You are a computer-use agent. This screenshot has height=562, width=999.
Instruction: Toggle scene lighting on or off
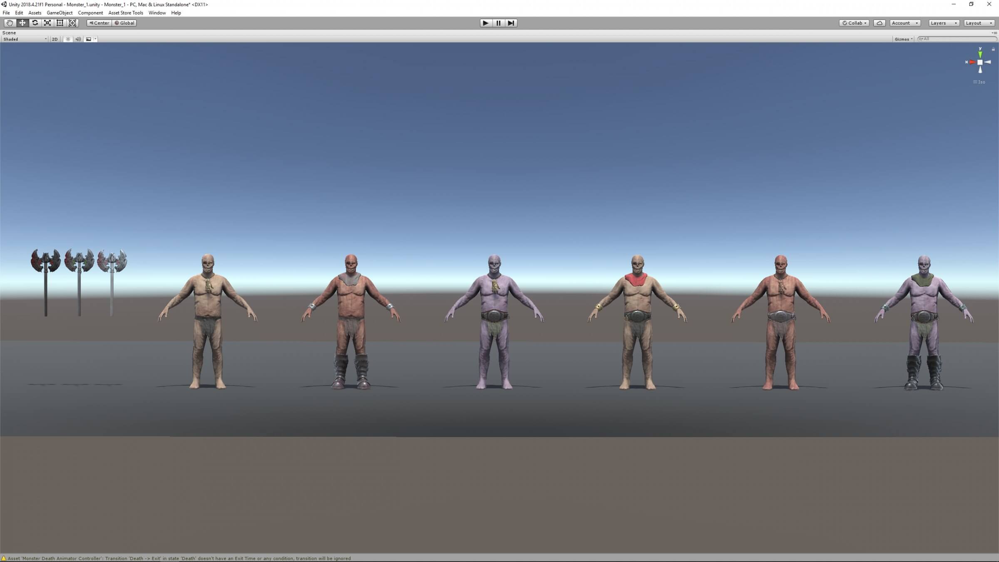(68, 39)
